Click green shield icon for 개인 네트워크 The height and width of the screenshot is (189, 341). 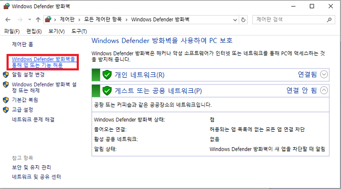click(107, 75)
